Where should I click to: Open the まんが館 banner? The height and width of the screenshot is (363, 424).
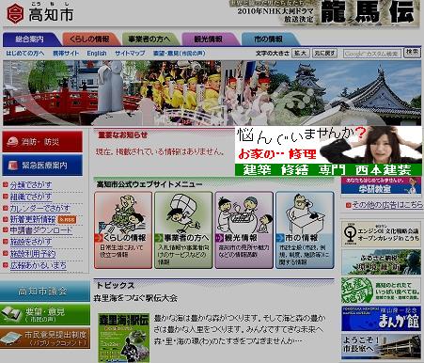tap(381, 319)
